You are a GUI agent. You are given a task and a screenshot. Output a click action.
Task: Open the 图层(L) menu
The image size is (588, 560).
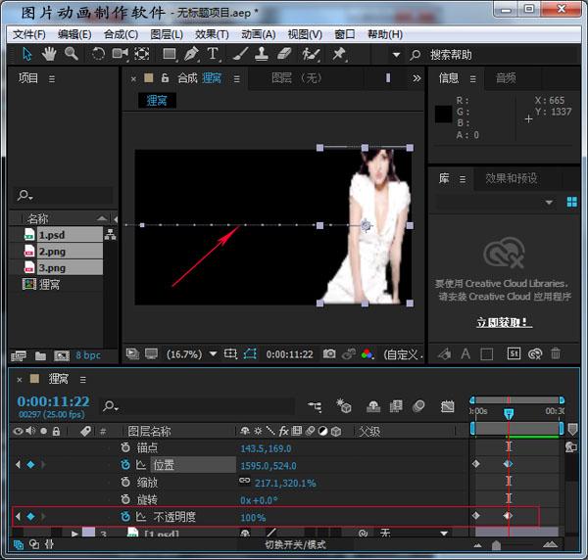coord(167,34)
